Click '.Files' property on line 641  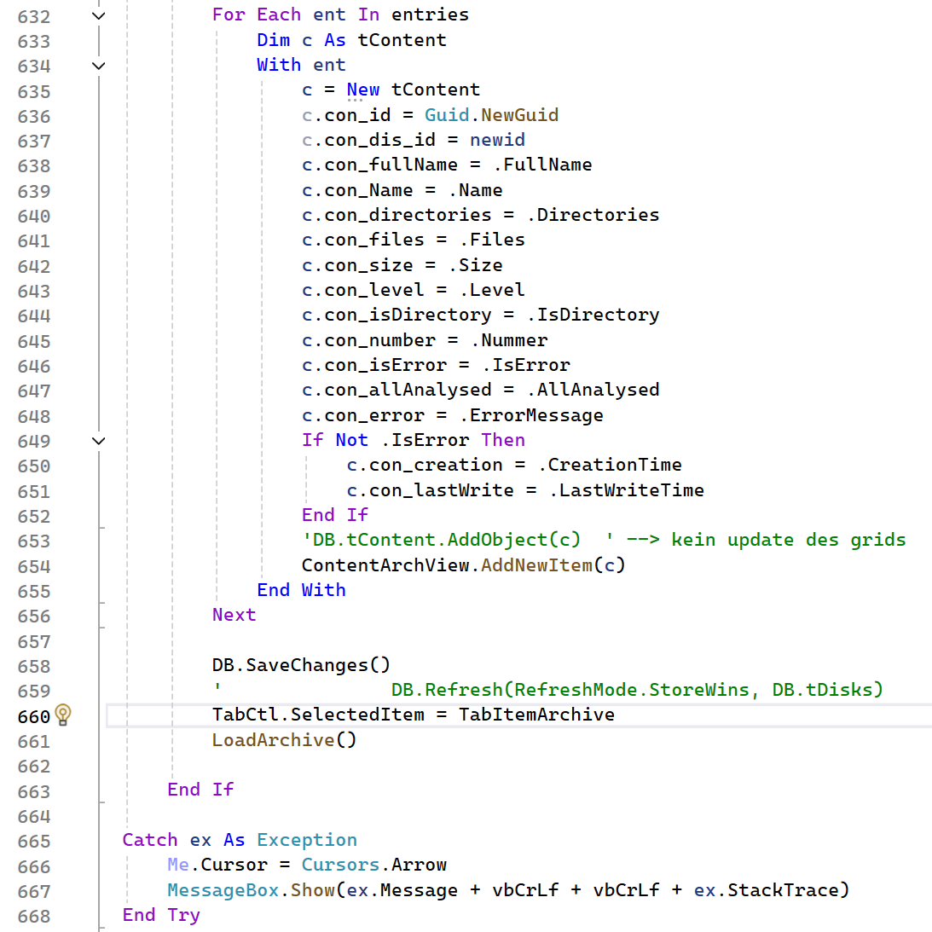492,240
